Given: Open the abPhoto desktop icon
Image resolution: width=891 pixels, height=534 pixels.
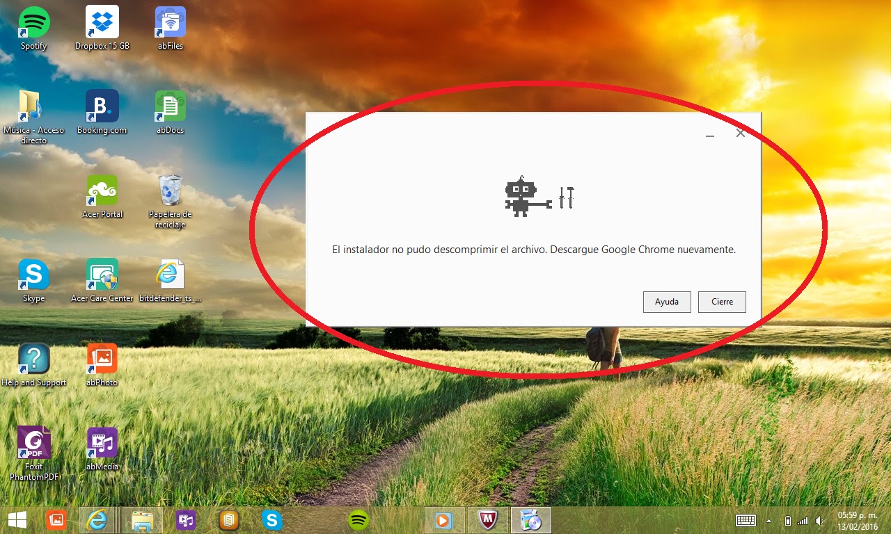Looking at the screenshot, I should 102,365.
